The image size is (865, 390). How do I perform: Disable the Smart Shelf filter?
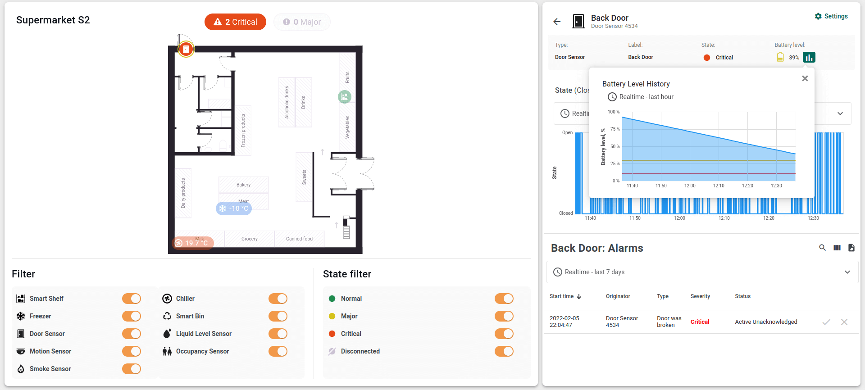point(132,299)
